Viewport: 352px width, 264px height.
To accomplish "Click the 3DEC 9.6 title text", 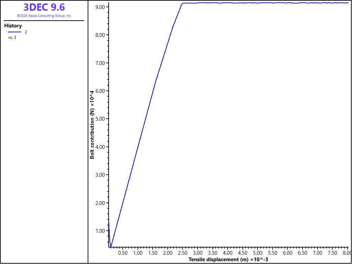I will (44, 7).
